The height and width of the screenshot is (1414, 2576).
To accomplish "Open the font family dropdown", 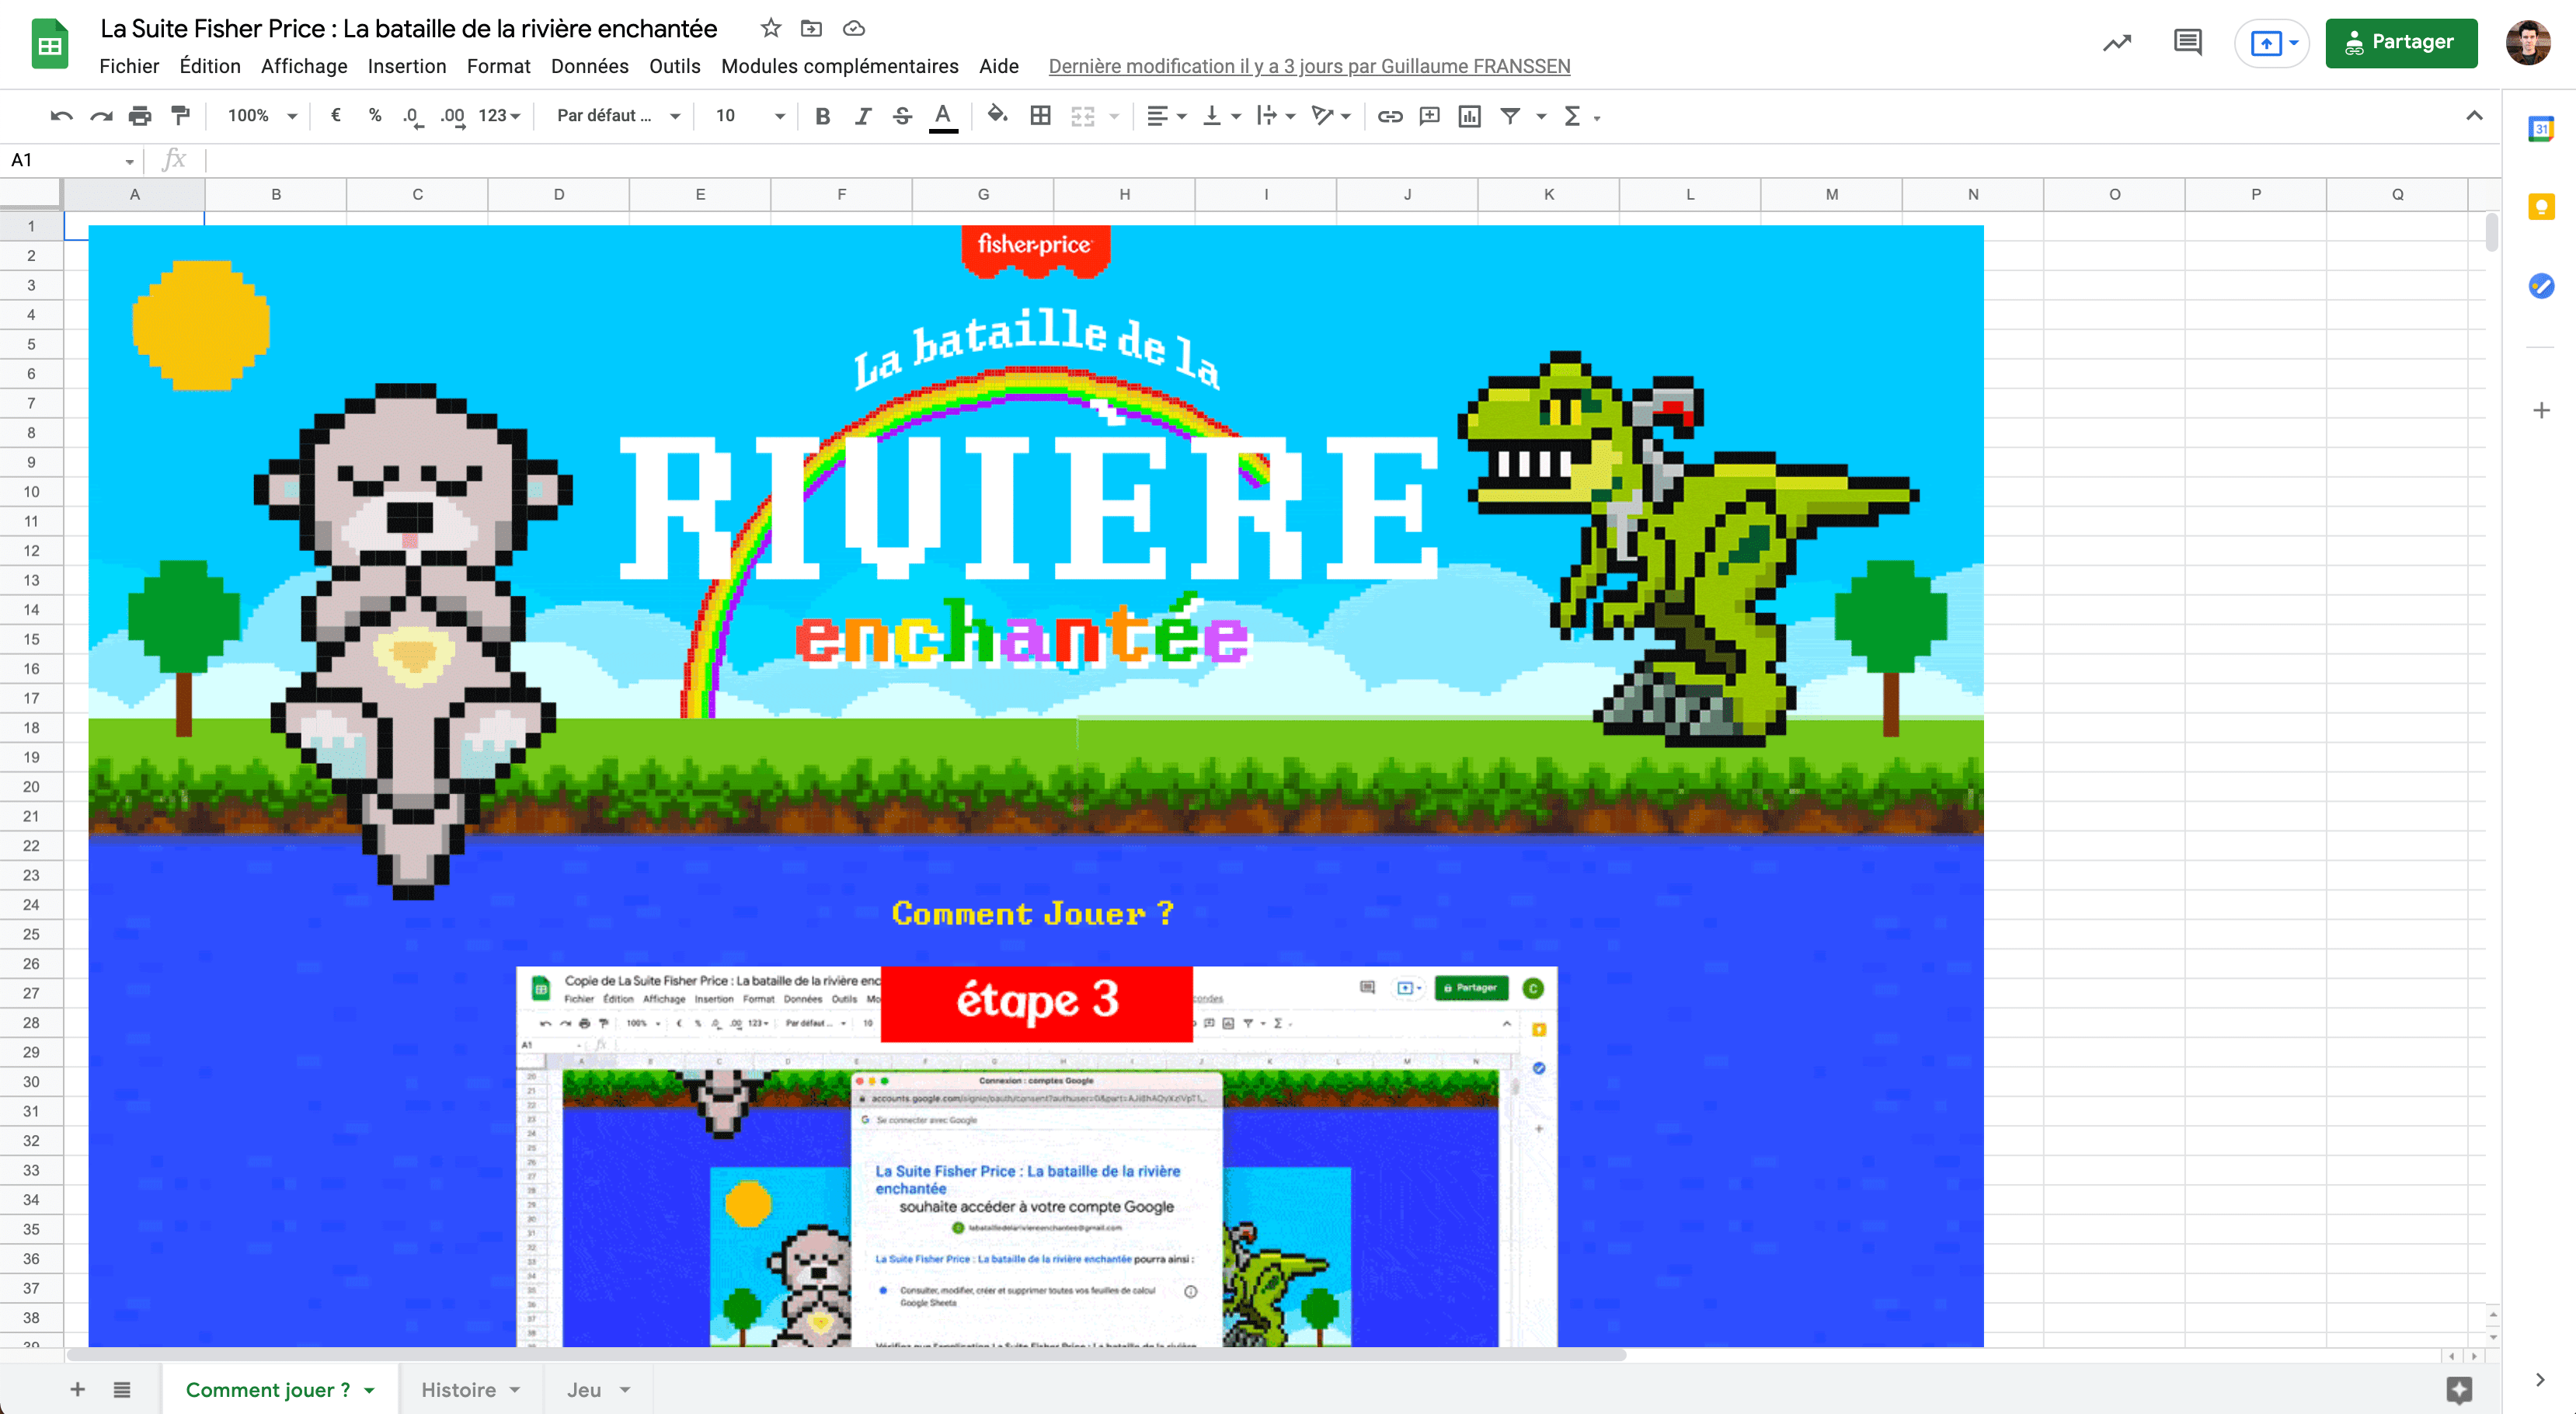I will click(618, 116).
